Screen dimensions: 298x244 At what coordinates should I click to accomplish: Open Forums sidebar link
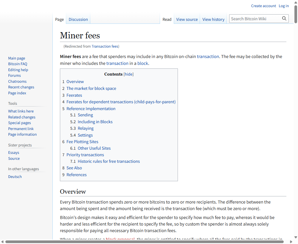coord(14,76)
